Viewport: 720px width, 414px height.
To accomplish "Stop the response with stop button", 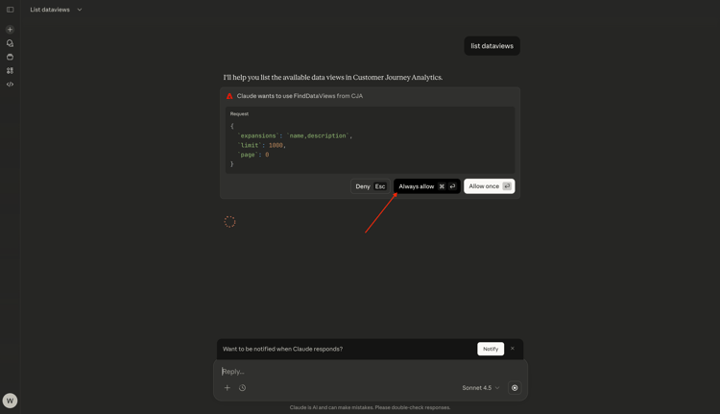I will (x=515, y=388).
